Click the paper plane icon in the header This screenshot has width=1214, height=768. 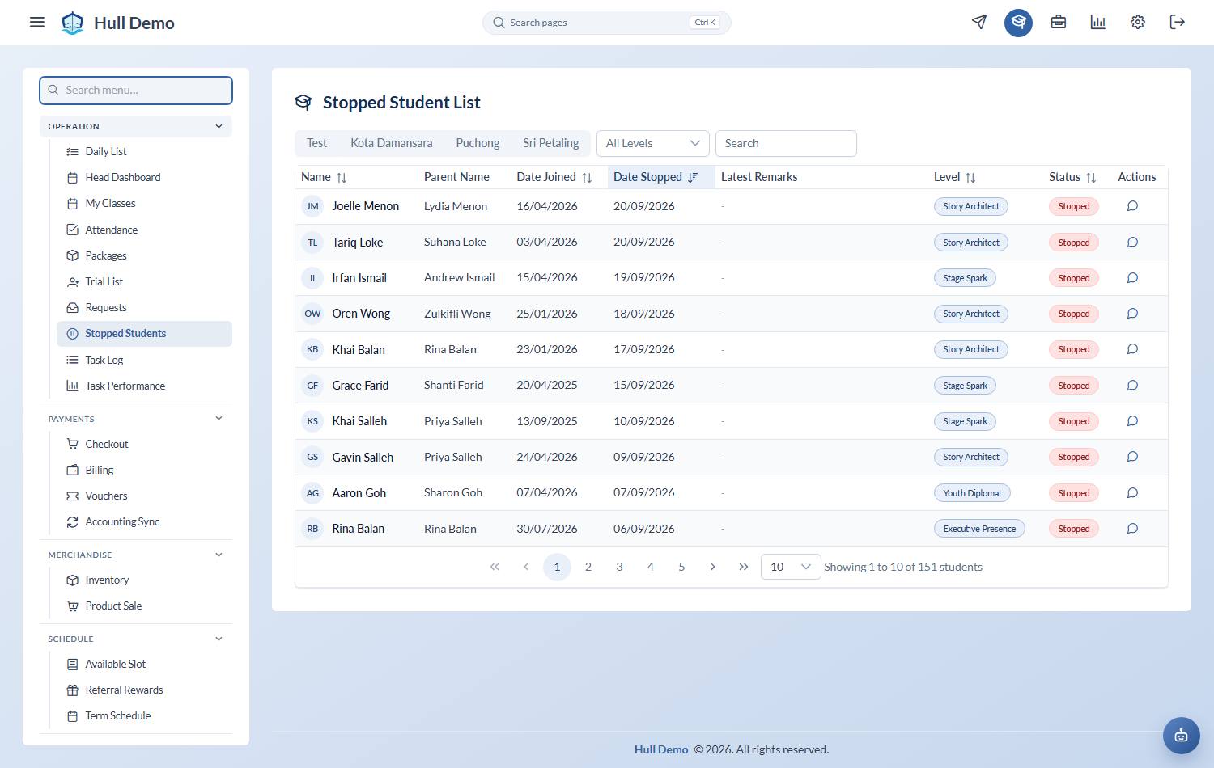pos(979,22)
